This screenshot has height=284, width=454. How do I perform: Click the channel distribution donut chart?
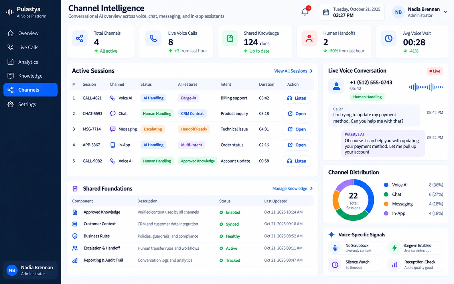tap(353, 200)
